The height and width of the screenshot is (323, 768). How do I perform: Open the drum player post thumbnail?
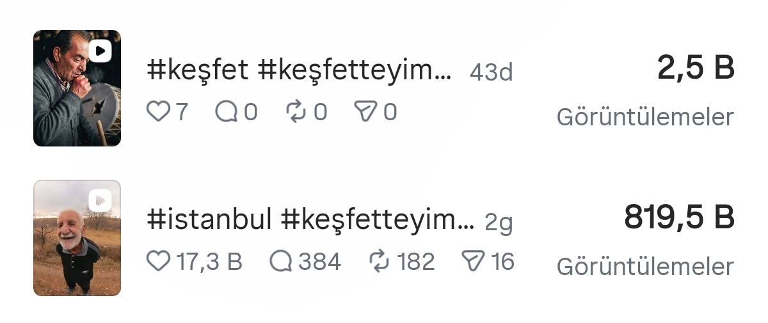[x=77, y=88]
